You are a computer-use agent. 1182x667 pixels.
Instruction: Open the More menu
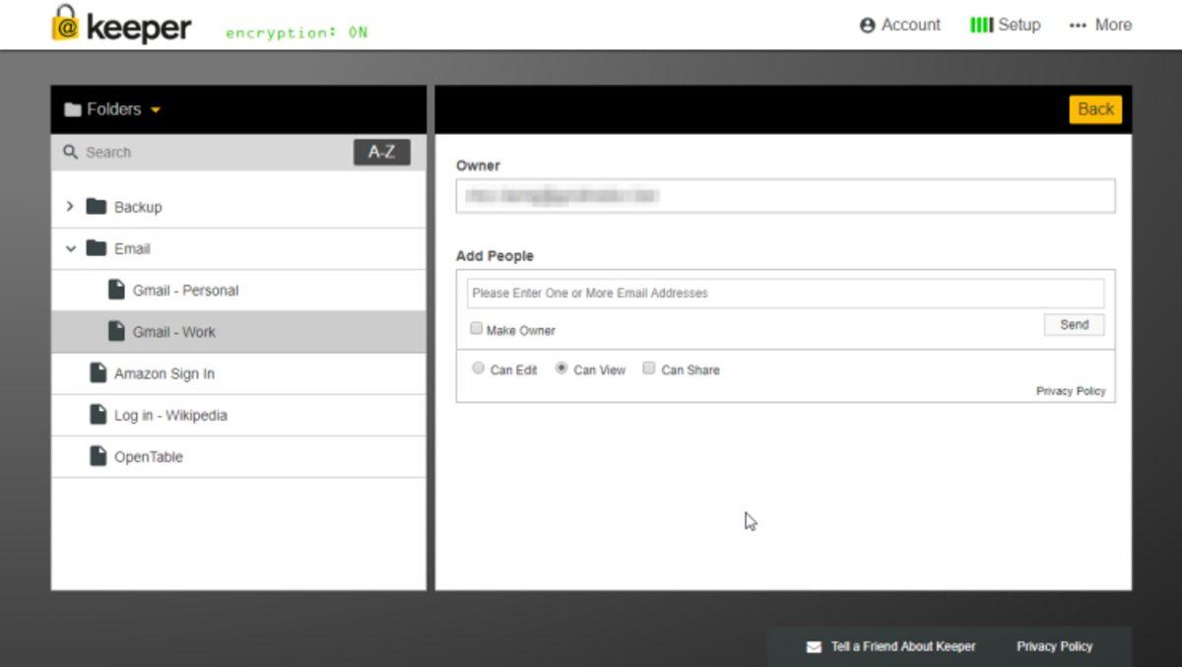[x=1100, y=25]
